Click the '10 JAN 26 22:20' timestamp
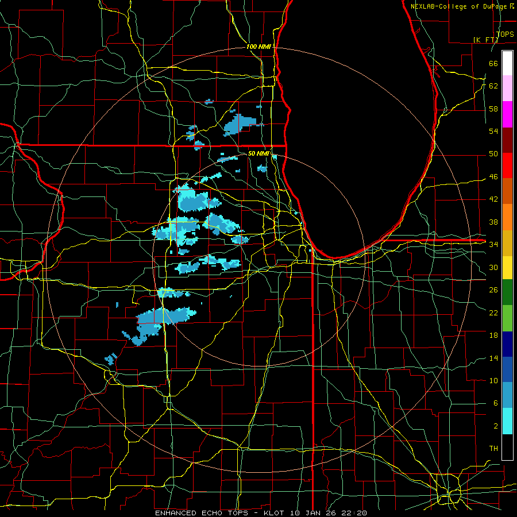The width and height of the screenshot is (517, 517). 329,513
